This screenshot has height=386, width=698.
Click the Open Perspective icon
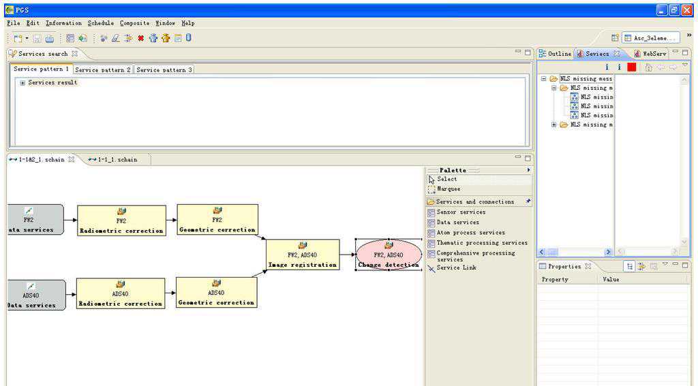[615, 38]
